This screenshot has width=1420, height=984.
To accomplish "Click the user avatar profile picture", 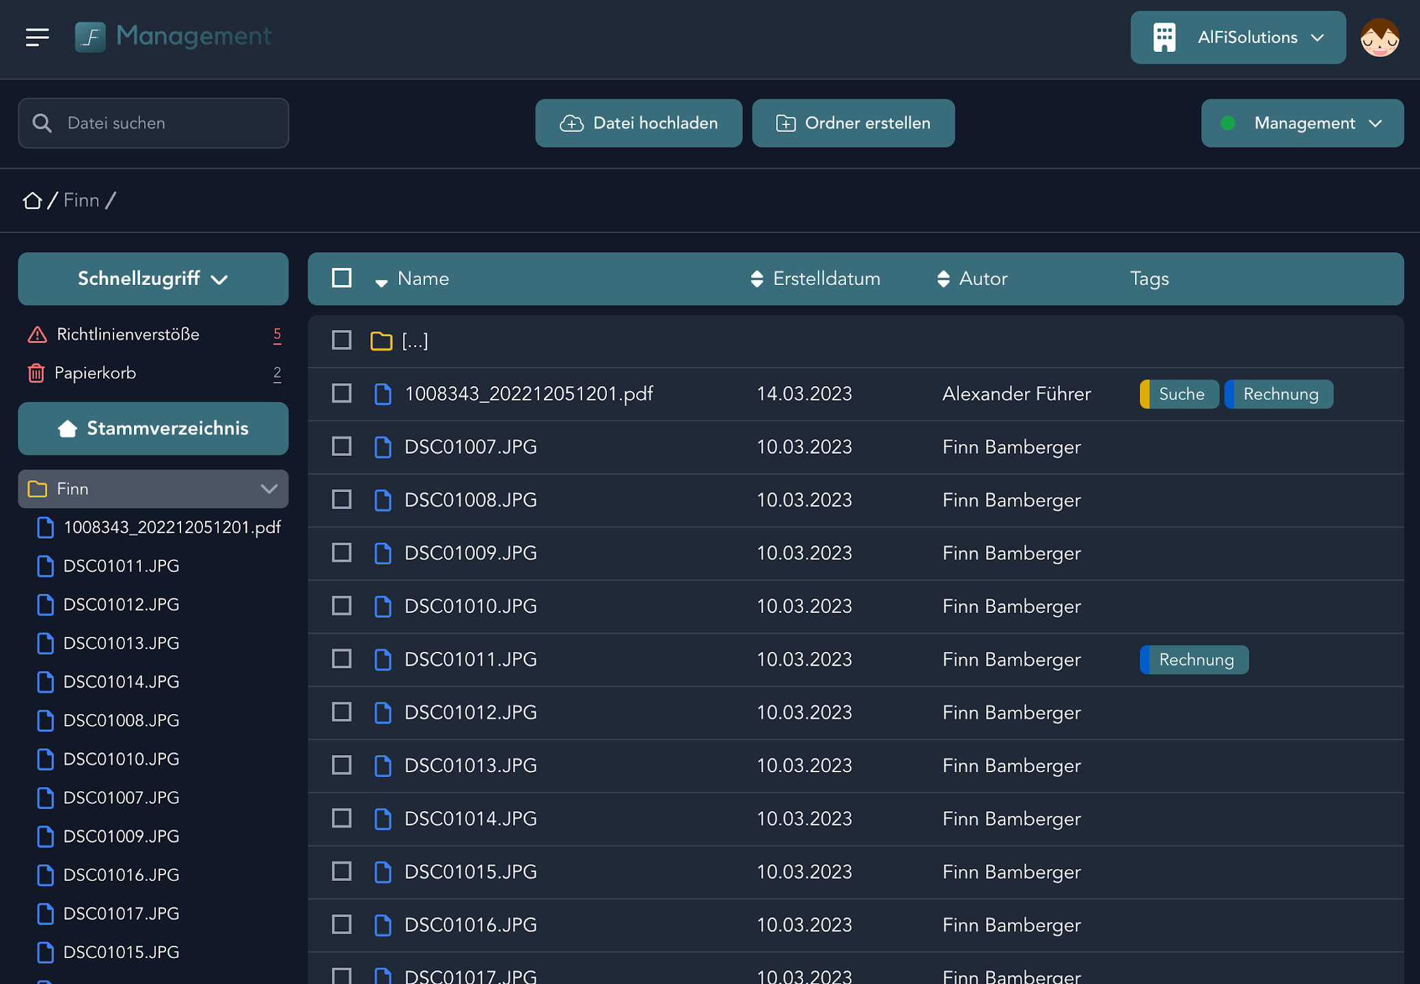I will click(x=1379, y=38).
